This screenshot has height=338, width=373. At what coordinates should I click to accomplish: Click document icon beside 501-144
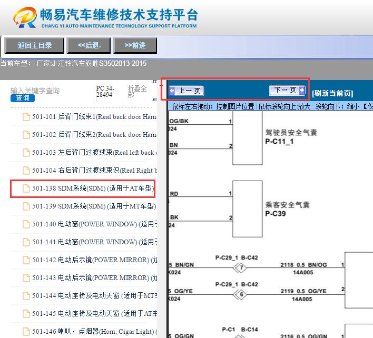(x=26, y=296)
